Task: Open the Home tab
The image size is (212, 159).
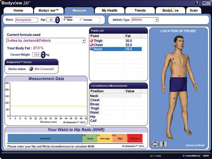Action: (x=18, y=11)
